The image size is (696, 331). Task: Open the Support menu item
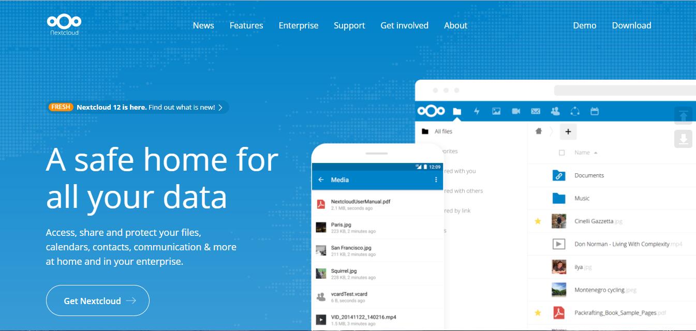[x=349, y=25]
